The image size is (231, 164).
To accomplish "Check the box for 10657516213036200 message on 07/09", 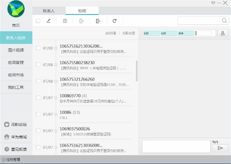I will [38, 48].
